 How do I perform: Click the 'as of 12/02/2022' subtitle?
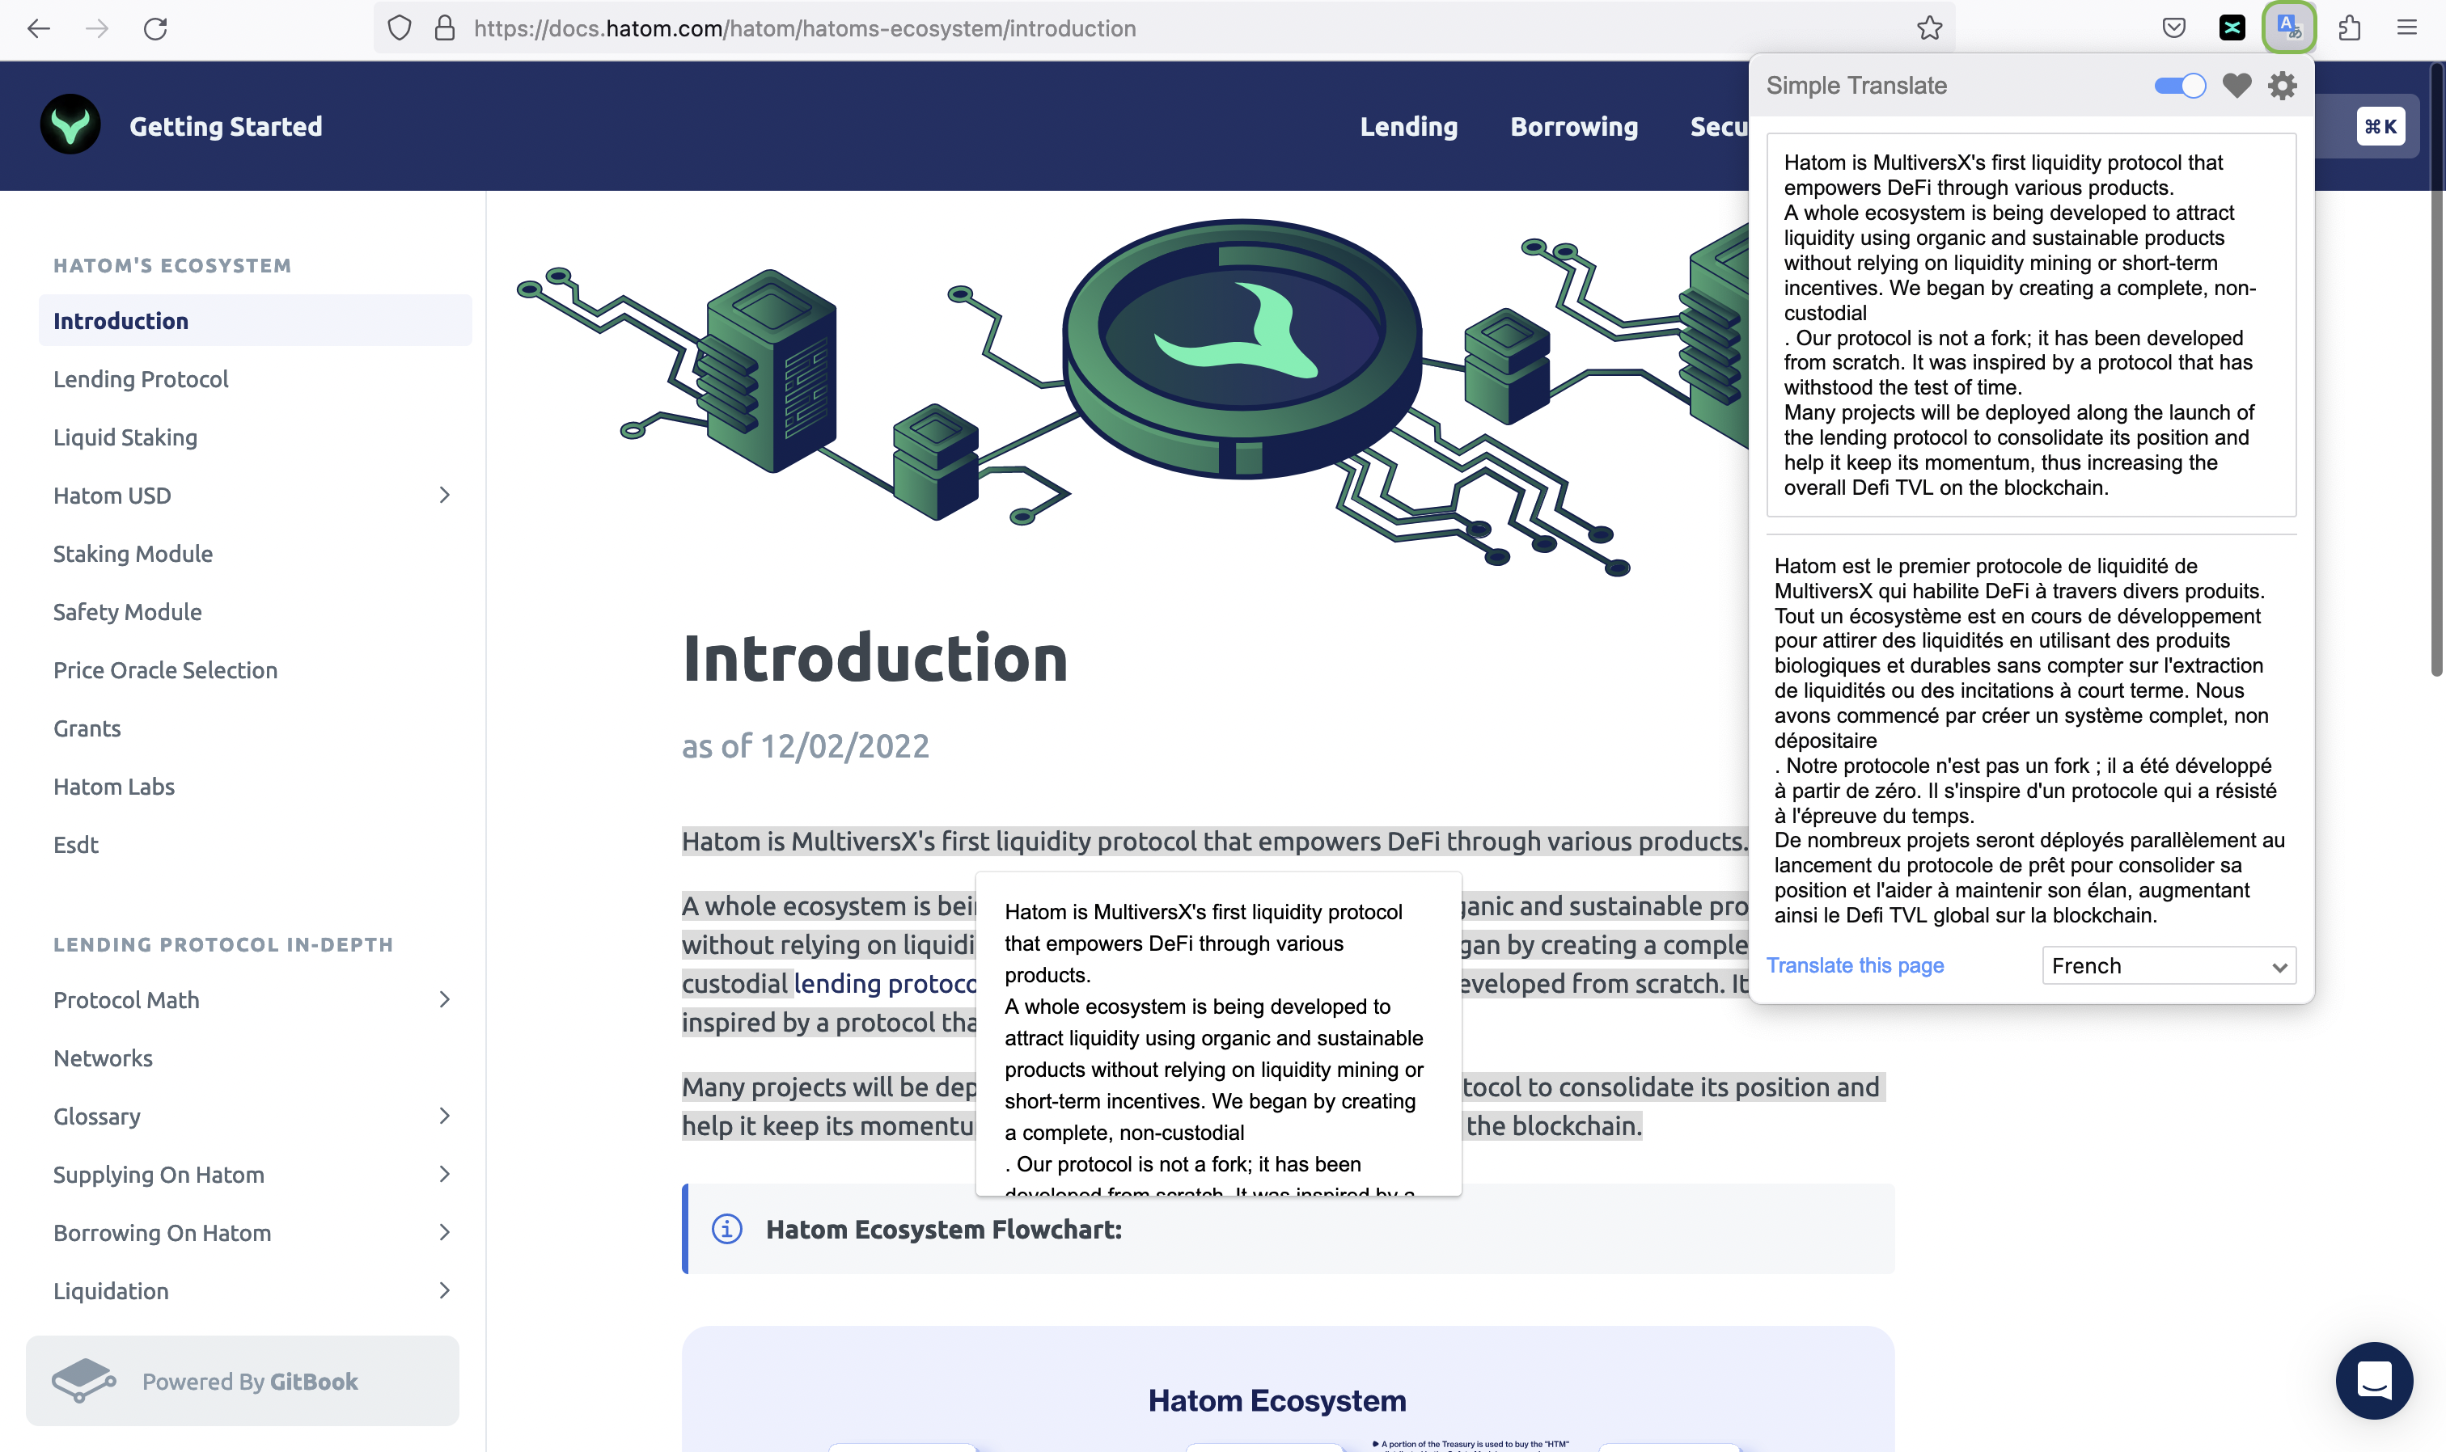click(x=806, y=746)
